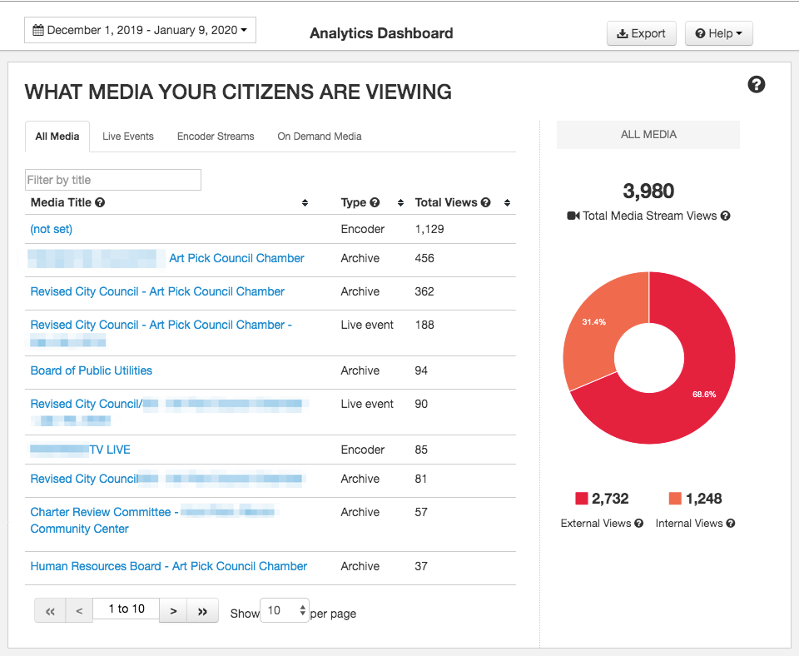Jump to last page using double right arrow

[202, 609]
